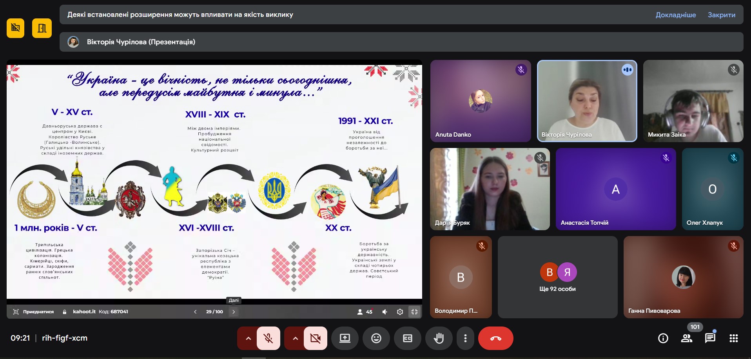The width and height of the screenshot is (751, 359).
Task: Go to previous Kahoot slide
Action: 195,312
